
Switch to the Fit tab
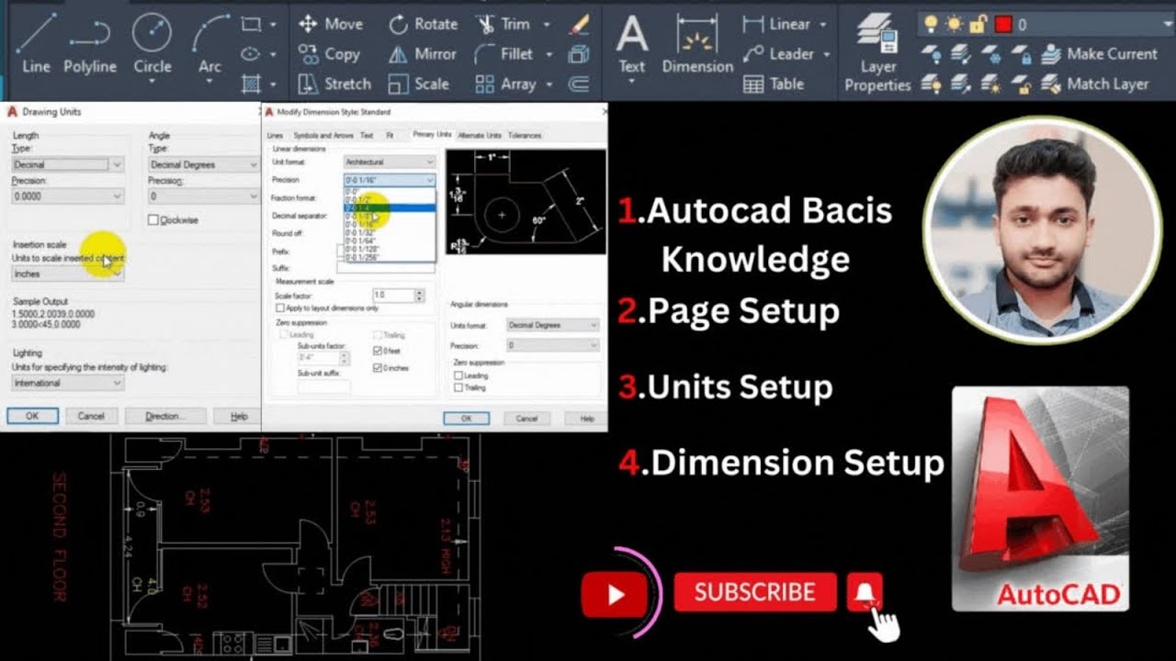pyautogui.click(x=390, y=135)
